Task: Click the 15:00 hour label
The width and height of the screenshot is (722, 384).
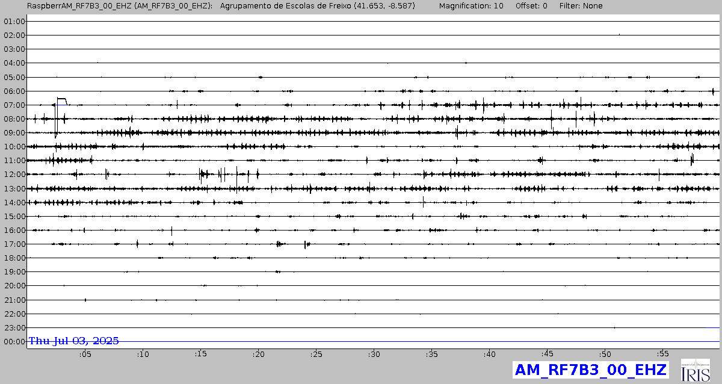Action: tap(14, 216)
